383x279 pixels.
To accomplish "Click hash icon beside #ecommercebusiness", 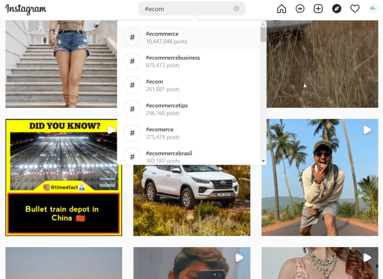I will coord(132,61).
